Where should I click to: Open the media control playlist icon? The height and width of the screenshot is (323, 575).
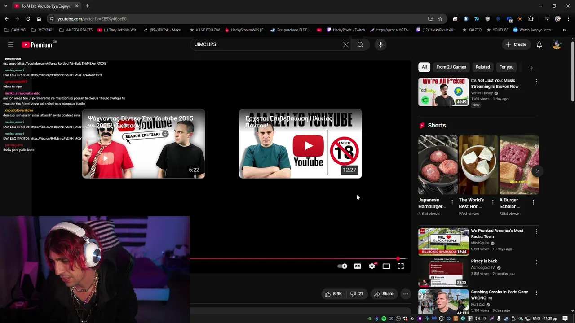point(547,19)
